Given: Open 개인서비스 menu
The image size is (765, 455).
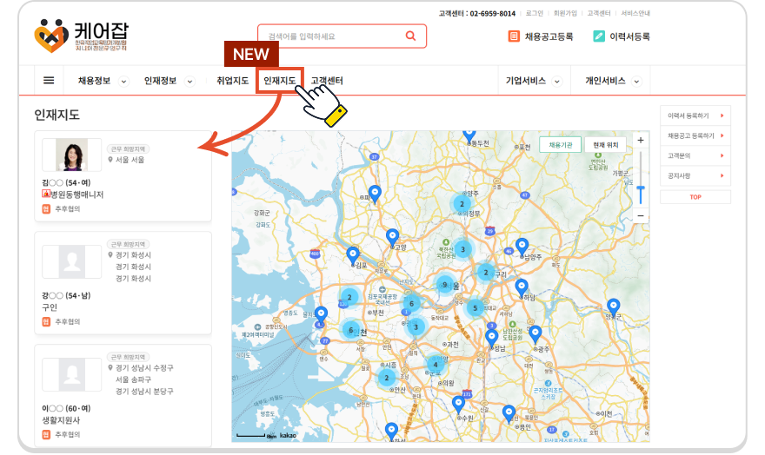Looking at the screenshot, I should [x=605, y=81].
